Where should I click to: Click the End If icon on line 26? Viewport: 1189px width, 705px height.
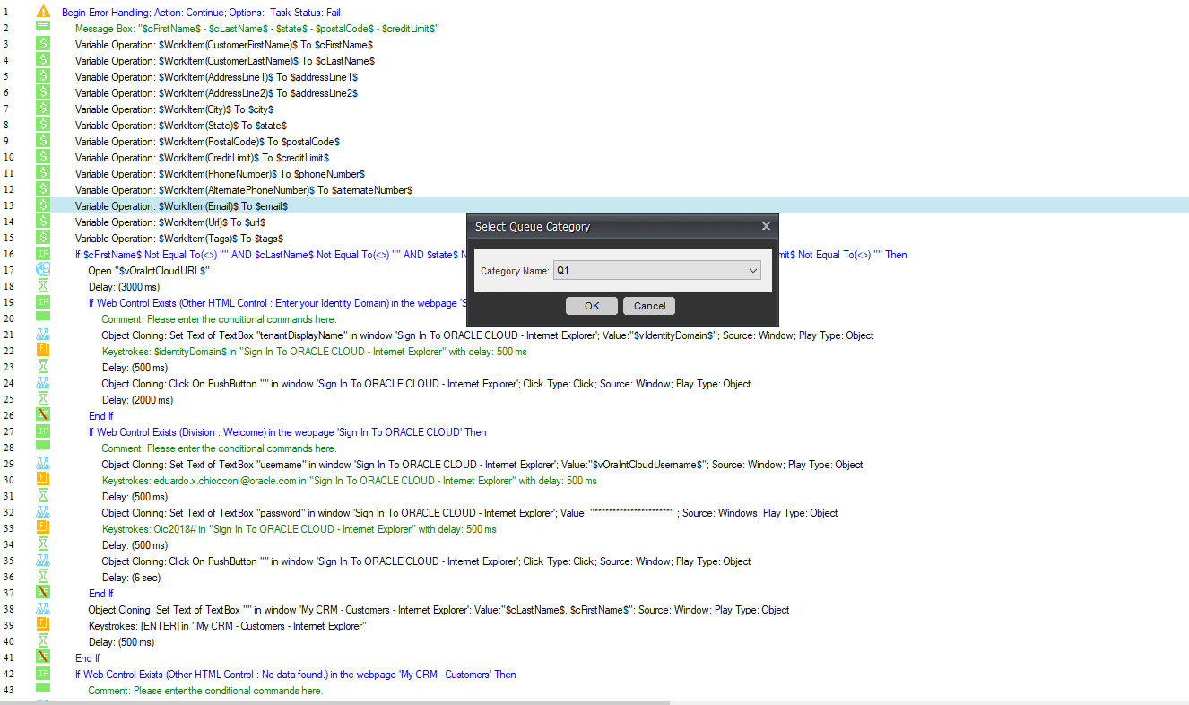point(42,415)
